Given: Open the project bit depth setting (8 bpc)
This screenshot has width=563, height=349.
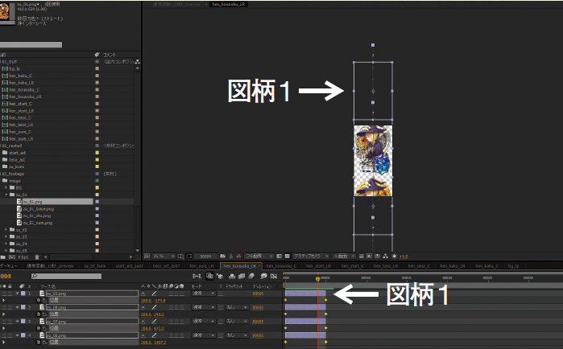Looking at the screenshot, I should [x=23, y=257].
